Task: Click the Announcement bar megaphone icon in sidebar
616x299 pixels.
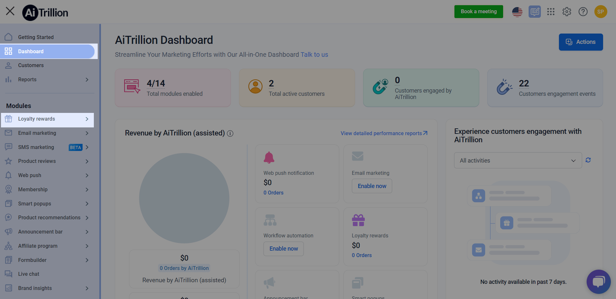Action: click(9, 232)
